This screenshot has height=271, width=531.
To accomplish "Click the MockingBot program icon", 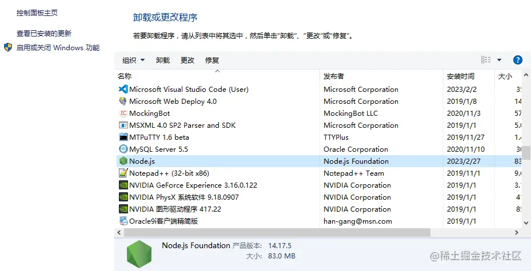I will (x=123, y=113).
